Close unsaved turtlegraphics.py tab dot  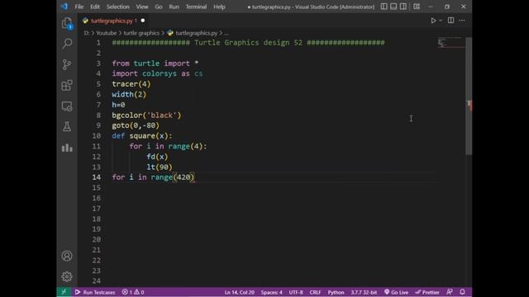[x=143, y=21]
